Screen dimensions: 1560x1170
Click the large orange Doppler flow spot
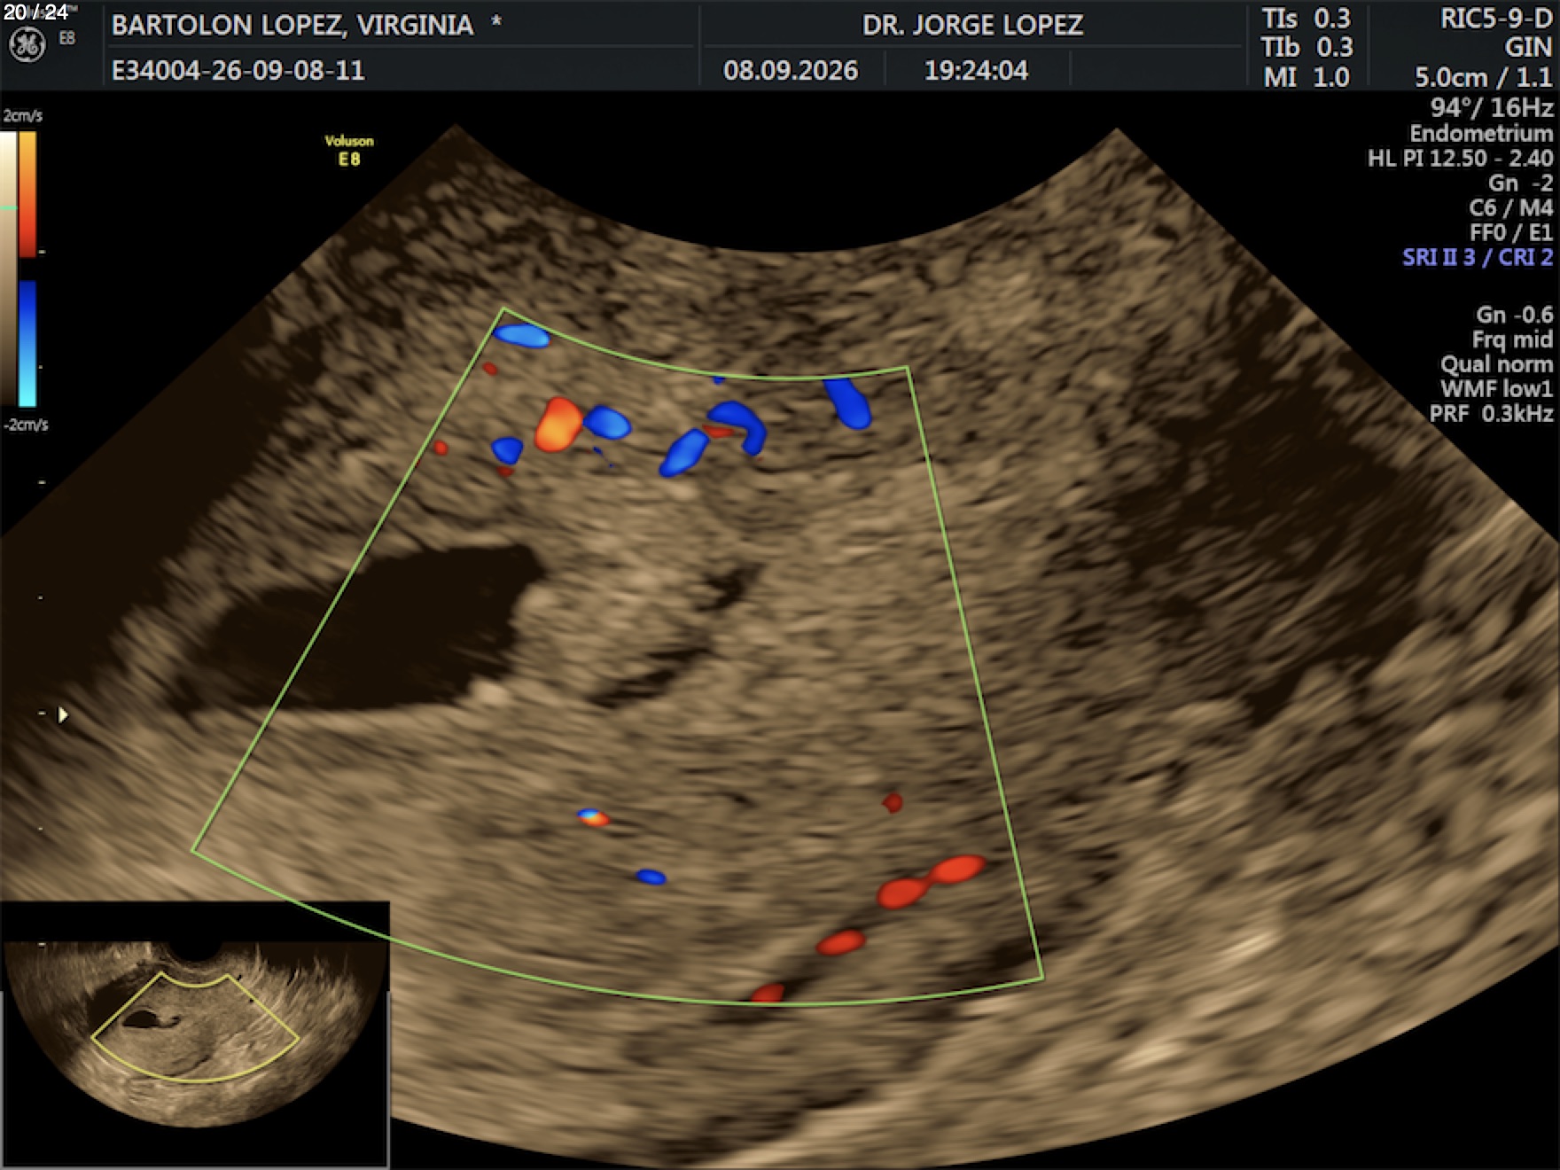[x=558, y=425]
